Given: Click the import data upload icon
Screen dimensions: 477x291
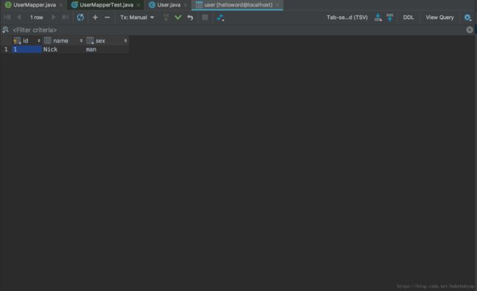Looking at the screenshot, I should (x=390, y=18).
